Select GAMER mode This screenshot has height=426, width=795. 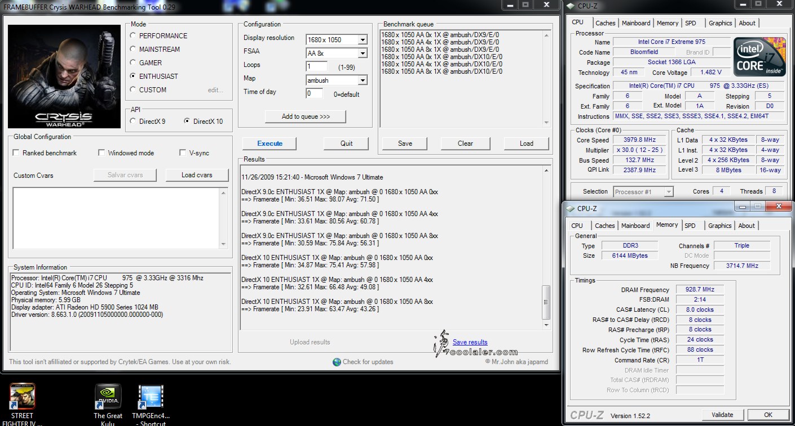[x=133, y=62]
